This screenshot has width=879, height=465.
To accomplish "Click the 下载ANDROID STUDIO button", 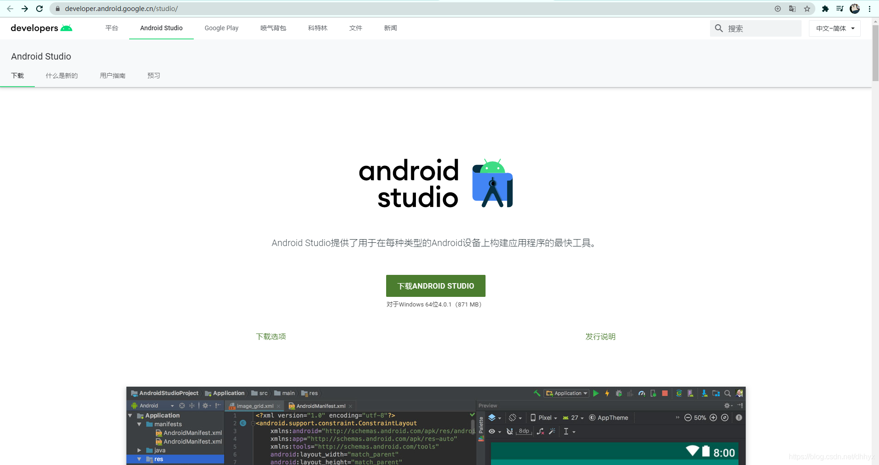I will click(x=436, y=286).
